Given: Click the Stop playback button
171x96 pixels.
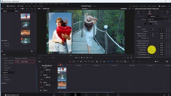Looking at the screenshot, I should (x=82, y=58).
